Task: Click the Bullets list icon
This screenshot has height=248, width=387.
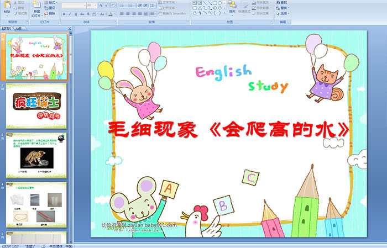Action: (x=123, y=5)
